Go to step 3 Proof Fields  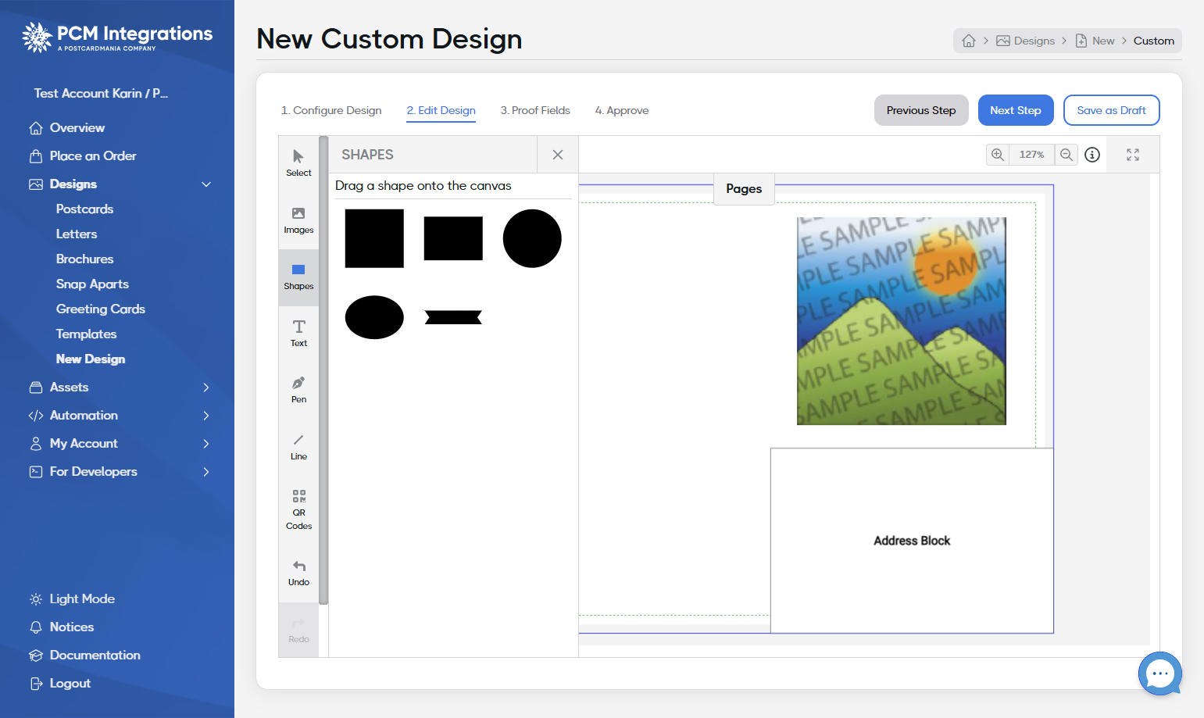click(x=535, y=111)
